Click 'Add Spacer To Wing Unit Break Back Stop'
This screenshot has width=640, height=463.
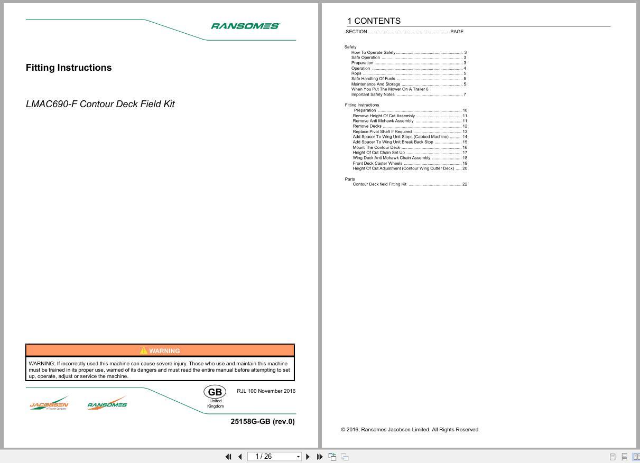click(x=410, y=142)
